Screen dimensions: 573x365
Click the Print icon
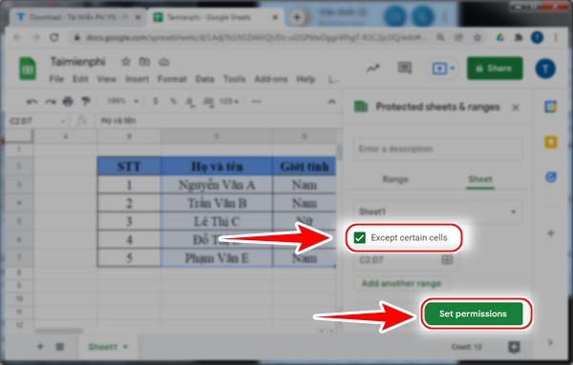coord(68,101)
